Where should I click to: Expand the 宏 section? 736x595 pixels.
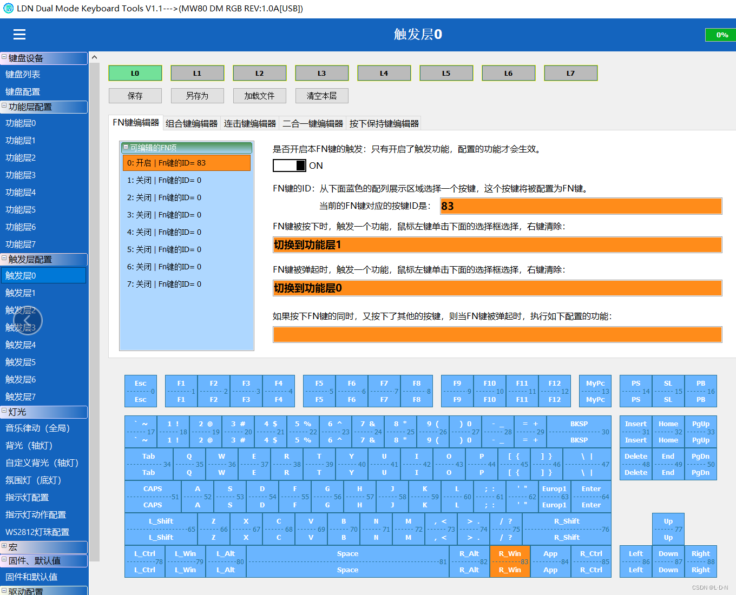tap(4, 546)
